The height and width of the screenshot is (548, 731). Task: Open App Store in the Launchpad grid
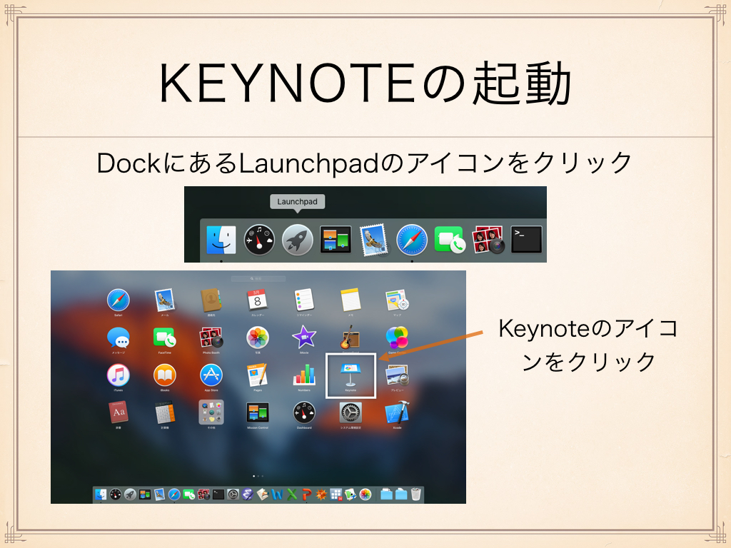(x=211, y=375)
